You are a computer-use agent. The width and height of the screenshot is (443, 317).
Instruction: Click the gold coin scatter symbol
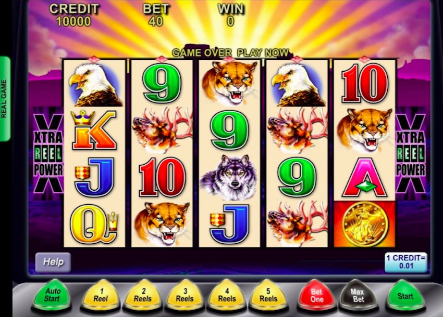click(364, 224)
